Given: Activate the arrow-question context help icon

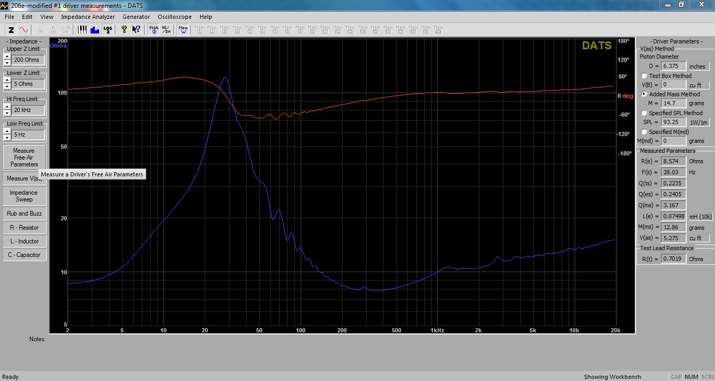Looking at the screenshot, I should (136, 29).
